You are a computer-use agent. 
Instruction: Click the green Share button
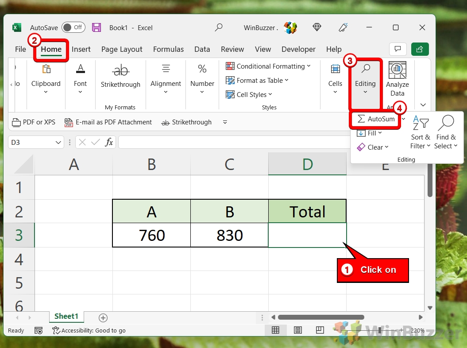[x=420, y=49]
